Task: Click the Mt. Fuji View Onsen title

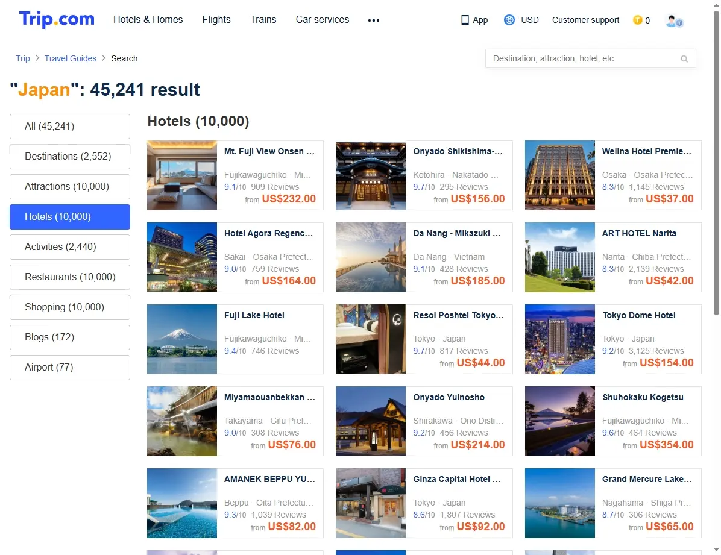Action: coord(269,151)
